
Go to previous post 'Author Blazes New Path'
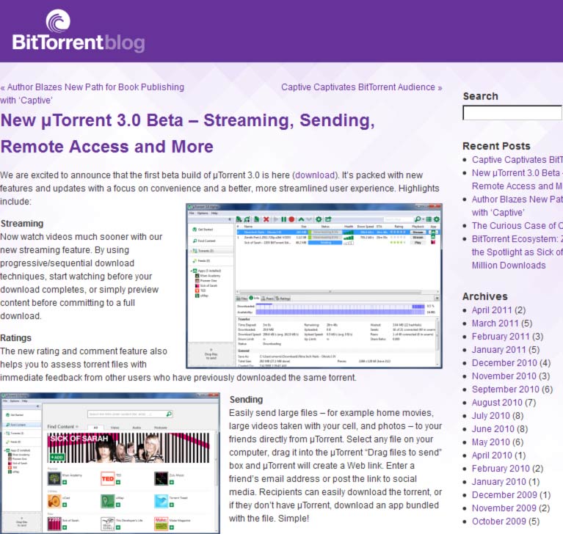(92, 94)
